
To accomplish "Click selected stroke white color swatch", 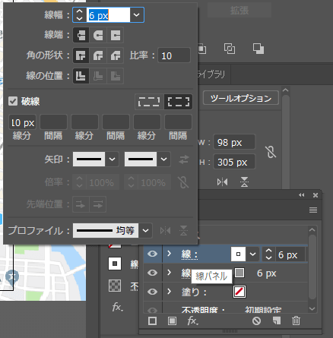I will pyautogui.click(x=238, y=254).
